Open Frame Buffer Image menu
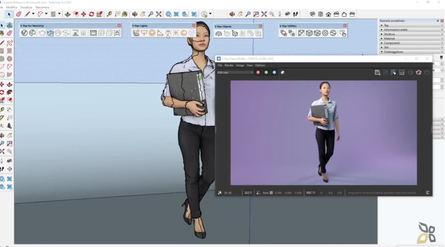 point(240,65)
